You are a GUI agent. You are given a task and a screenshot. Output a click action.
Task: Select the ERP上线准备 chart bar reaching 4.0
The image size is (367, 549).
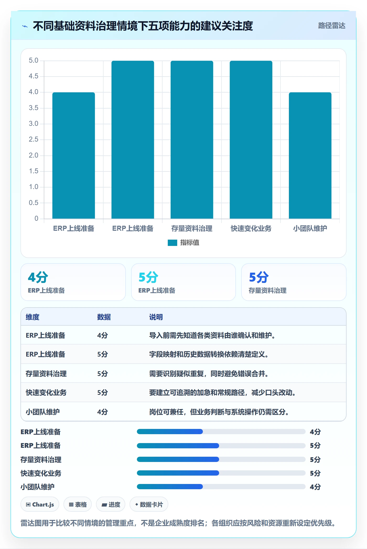coord(74,155)
